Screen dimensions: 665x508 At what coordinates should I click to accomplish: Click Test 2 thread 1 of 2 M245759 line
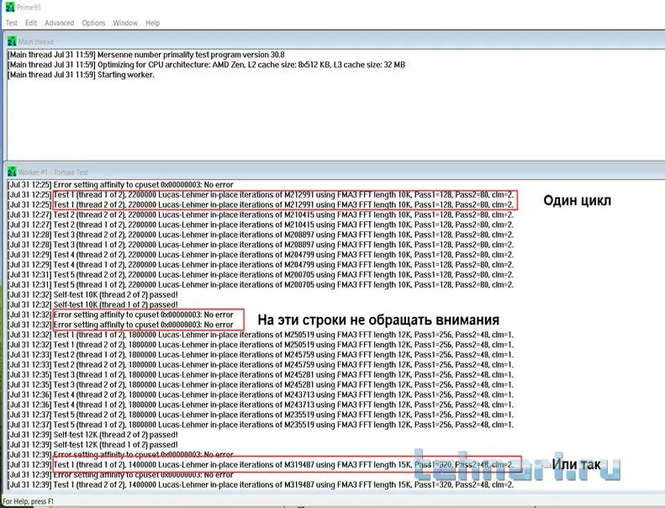(261, 355)
